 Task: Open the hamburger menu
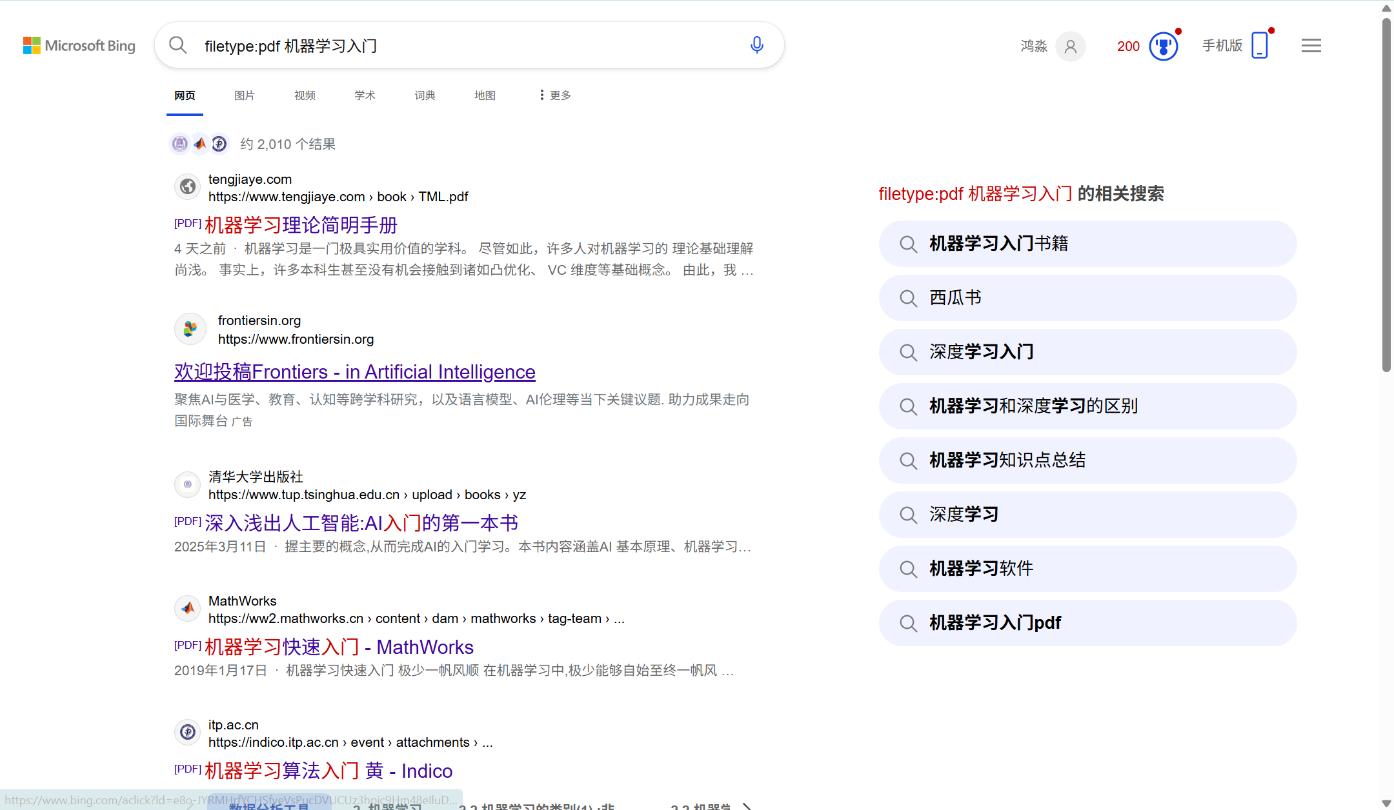pos(1311,45)
